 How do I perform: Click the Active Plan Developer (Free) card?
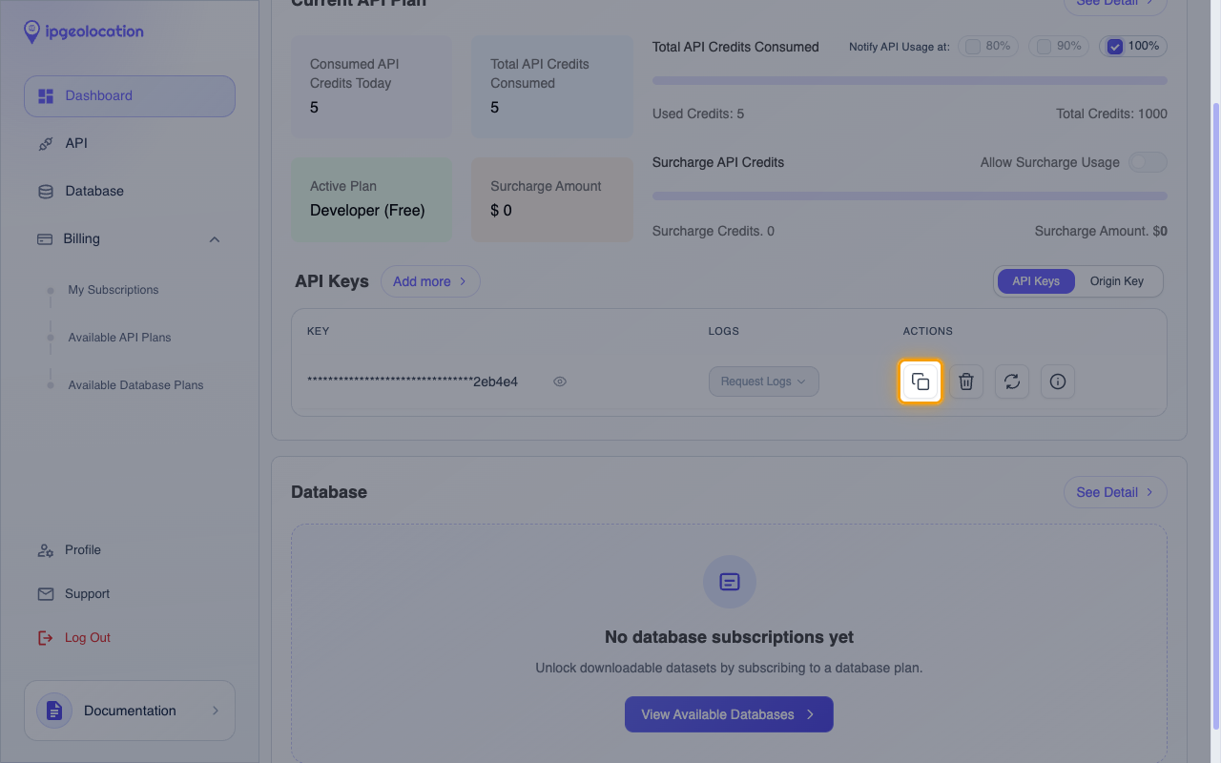[x=372, y=199]
